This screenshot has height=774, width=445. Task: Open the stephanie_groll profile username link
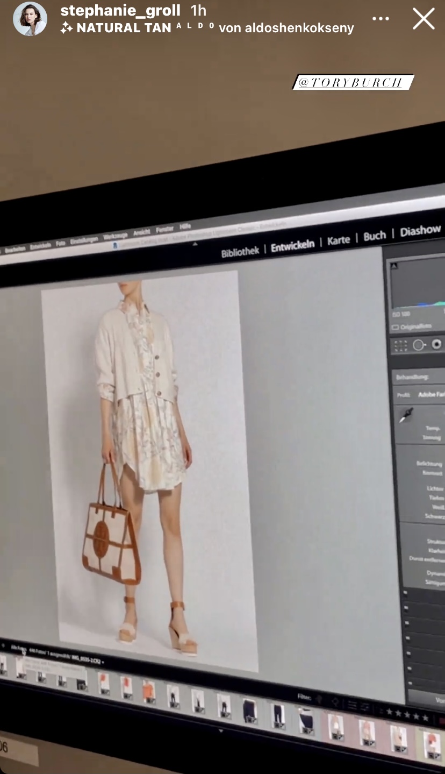(x=120, y=10)
